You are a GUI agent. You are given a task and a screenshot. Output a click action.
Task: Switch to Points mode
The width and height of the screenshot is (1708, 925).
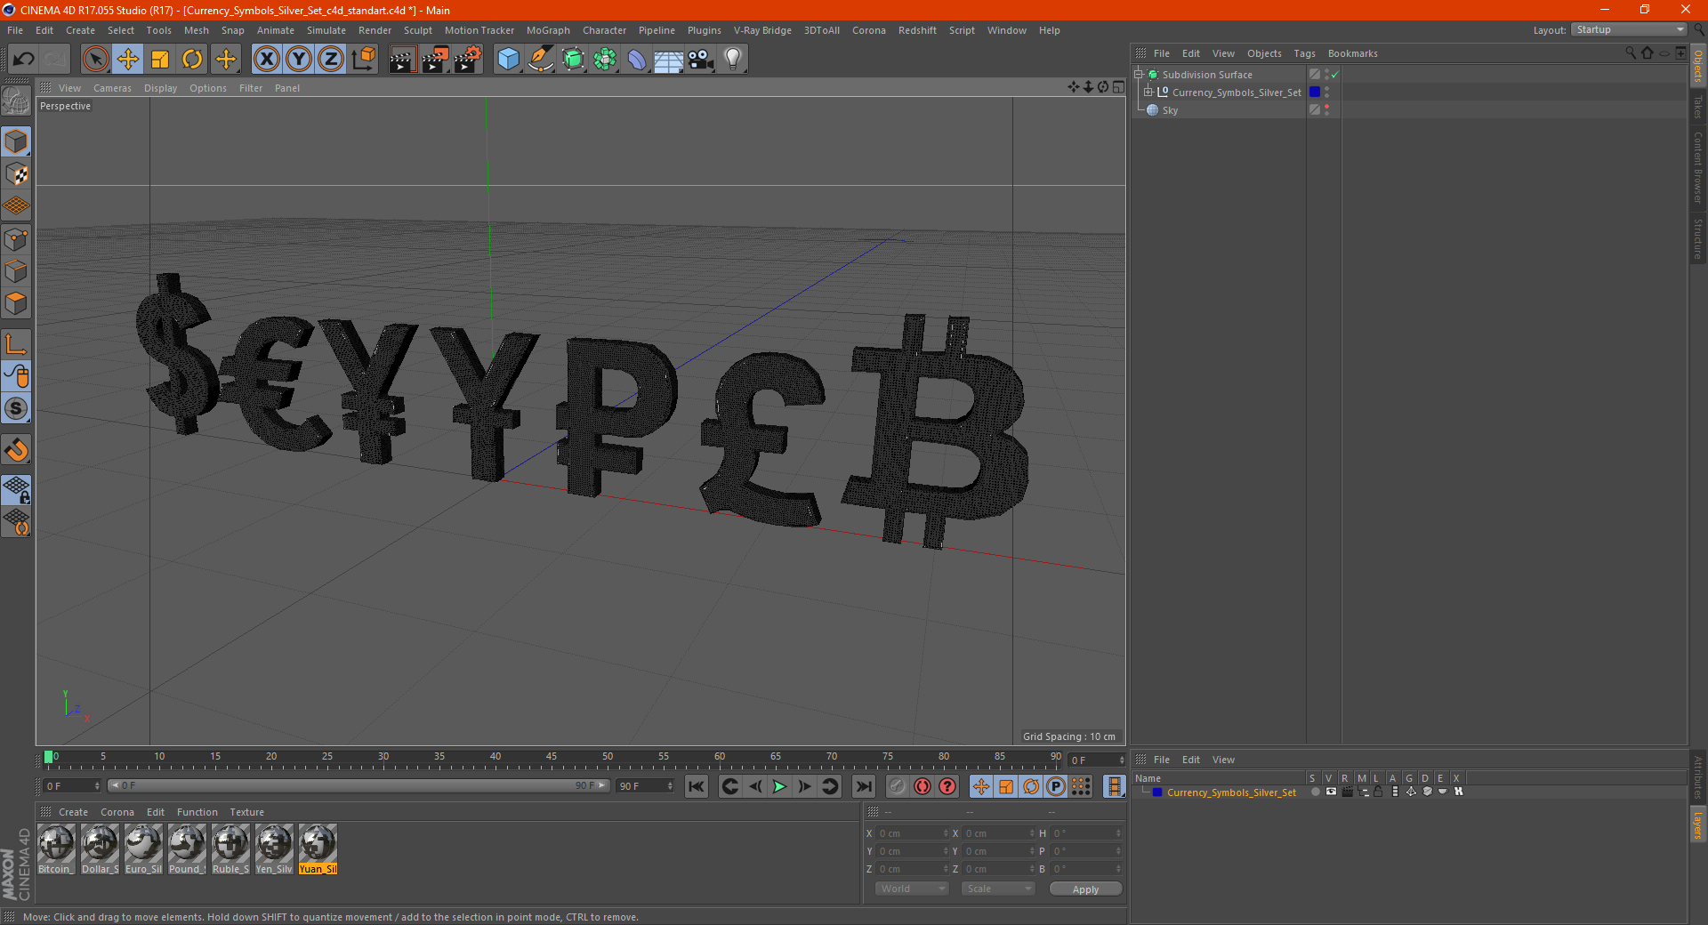[x=16, y=239]
